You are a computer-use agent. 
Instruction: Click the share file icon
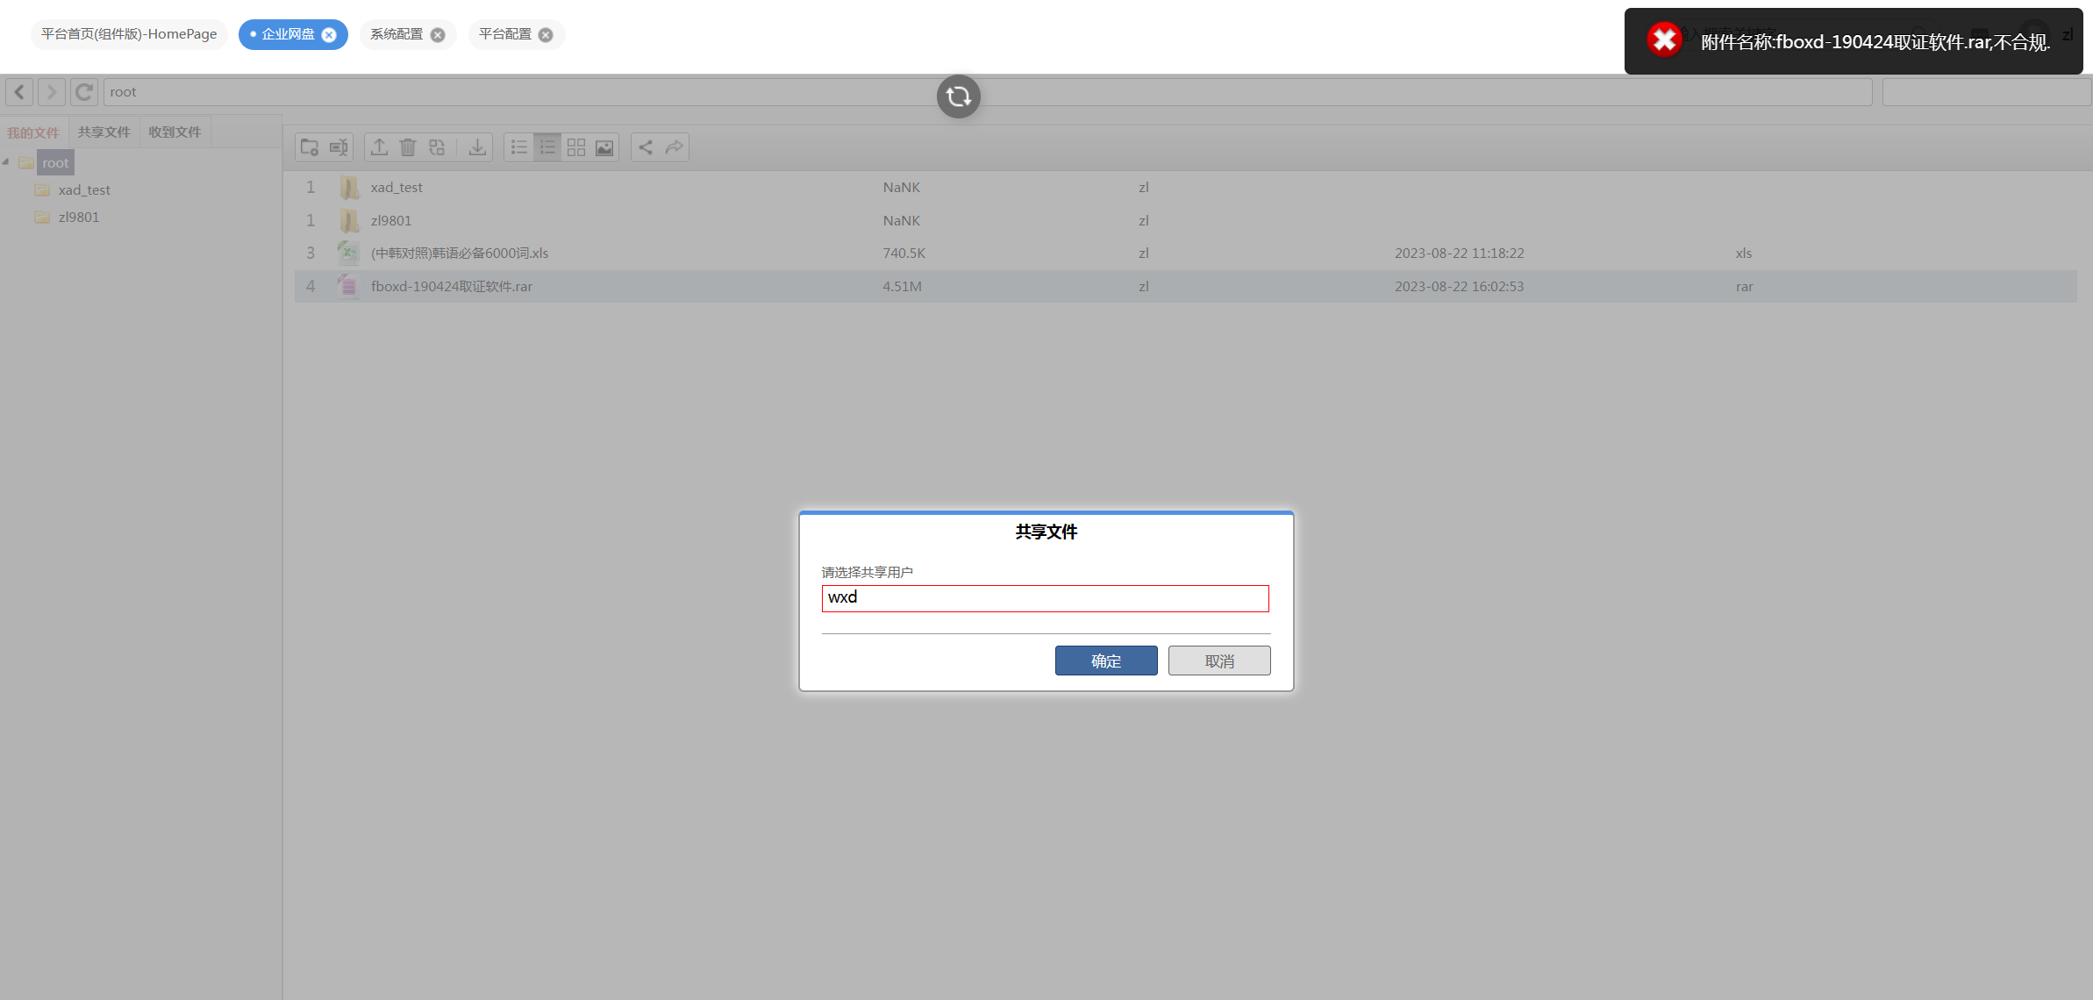[x=645, y=147]
